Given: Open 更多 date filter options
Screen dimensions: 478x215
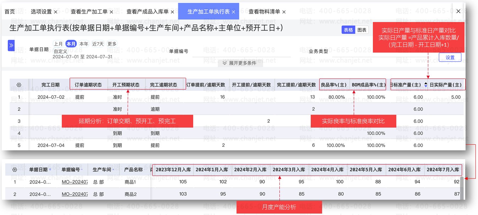Looking at the screenshot, I should coord(112,44).
